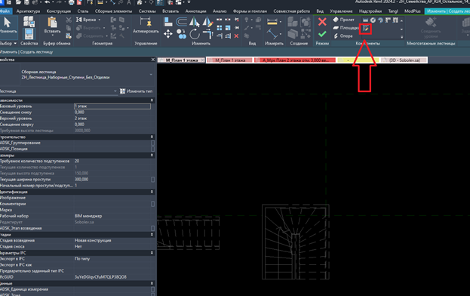Select the L-shape winder run icon

[x=388, y=20]
